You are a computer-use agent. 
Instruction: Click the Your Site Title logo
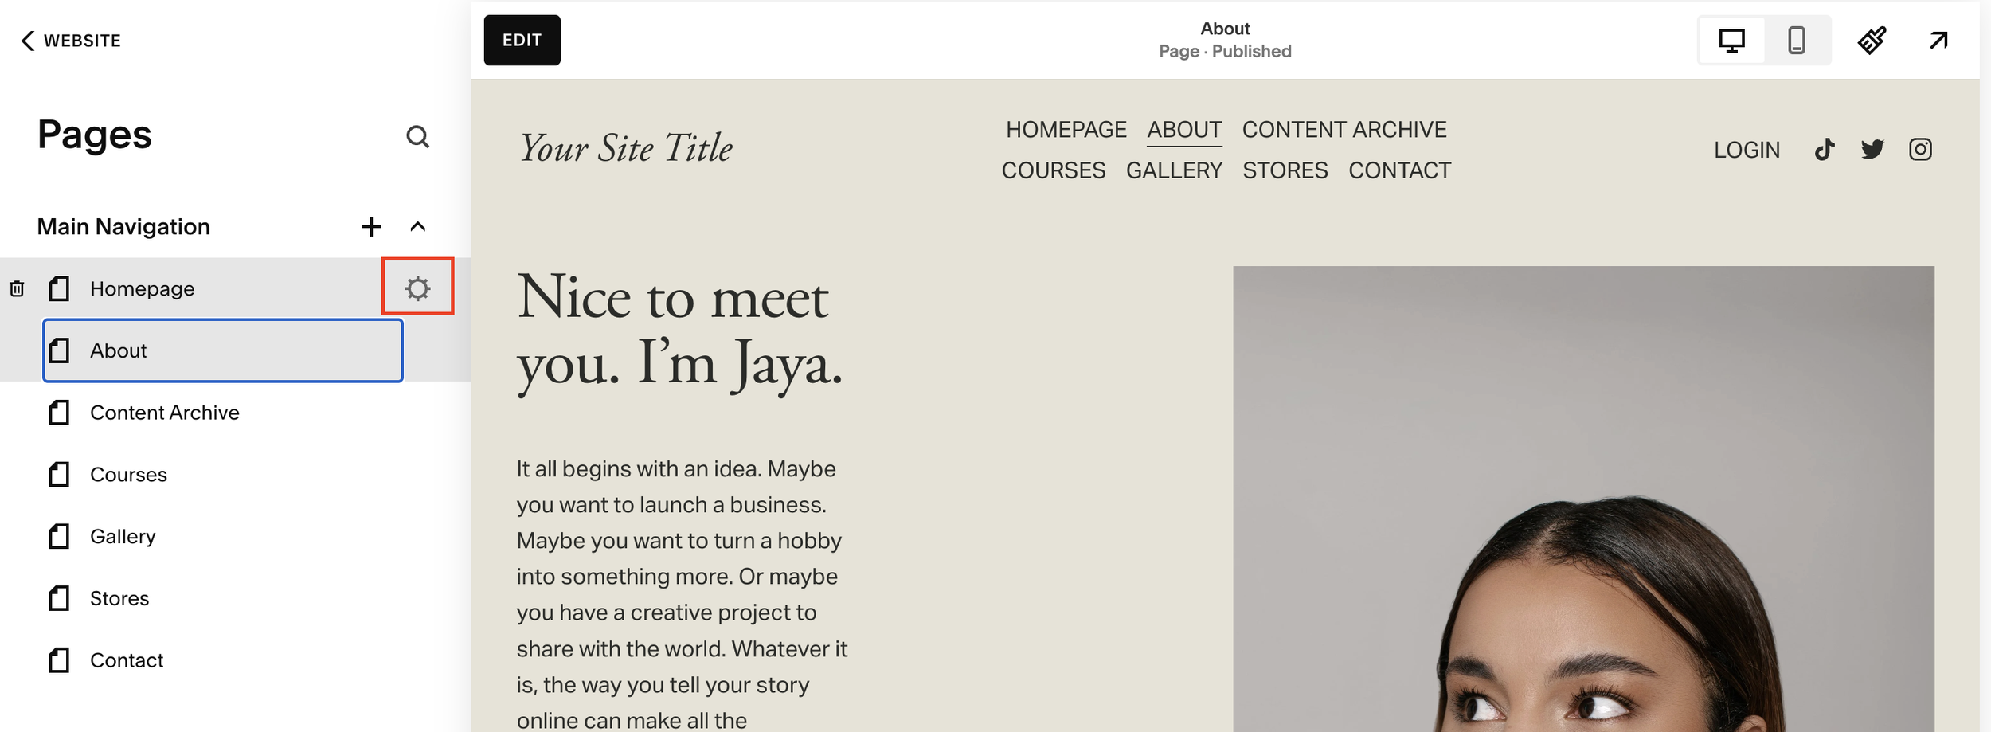[626, 149]
